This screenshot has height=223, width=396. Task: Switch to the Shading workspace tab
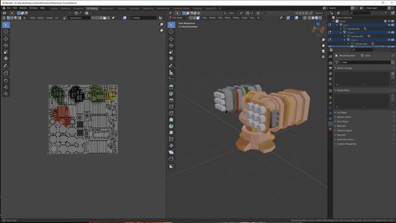tap(121, 8)
